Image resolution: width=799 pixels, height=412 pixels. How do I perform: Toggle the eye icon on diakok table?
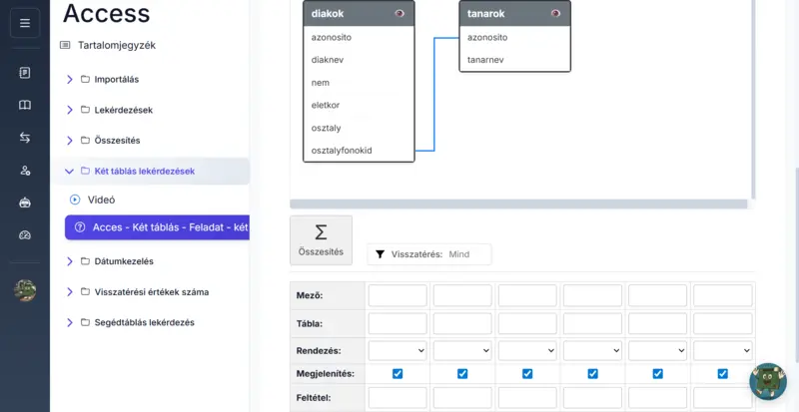click(x=399, y=13)
